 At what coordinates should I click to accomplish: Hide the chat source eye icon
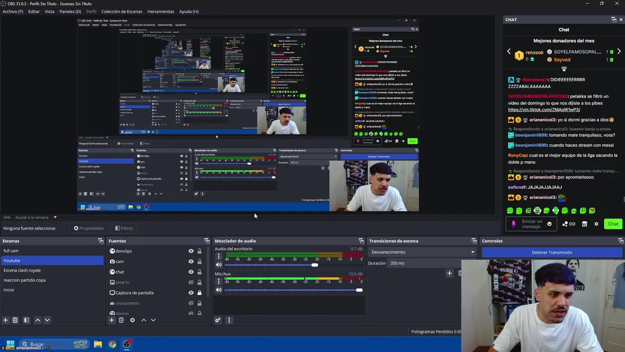point(191,272)
